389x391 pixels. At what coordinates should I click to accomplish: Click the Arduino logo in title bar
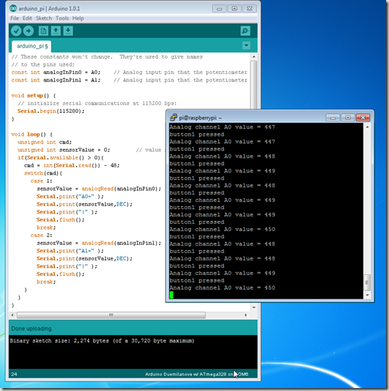pos(13,9)
